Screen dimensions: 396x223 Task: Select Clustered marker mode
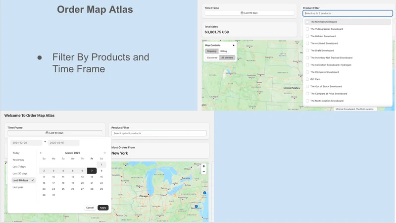click(212, 57)
